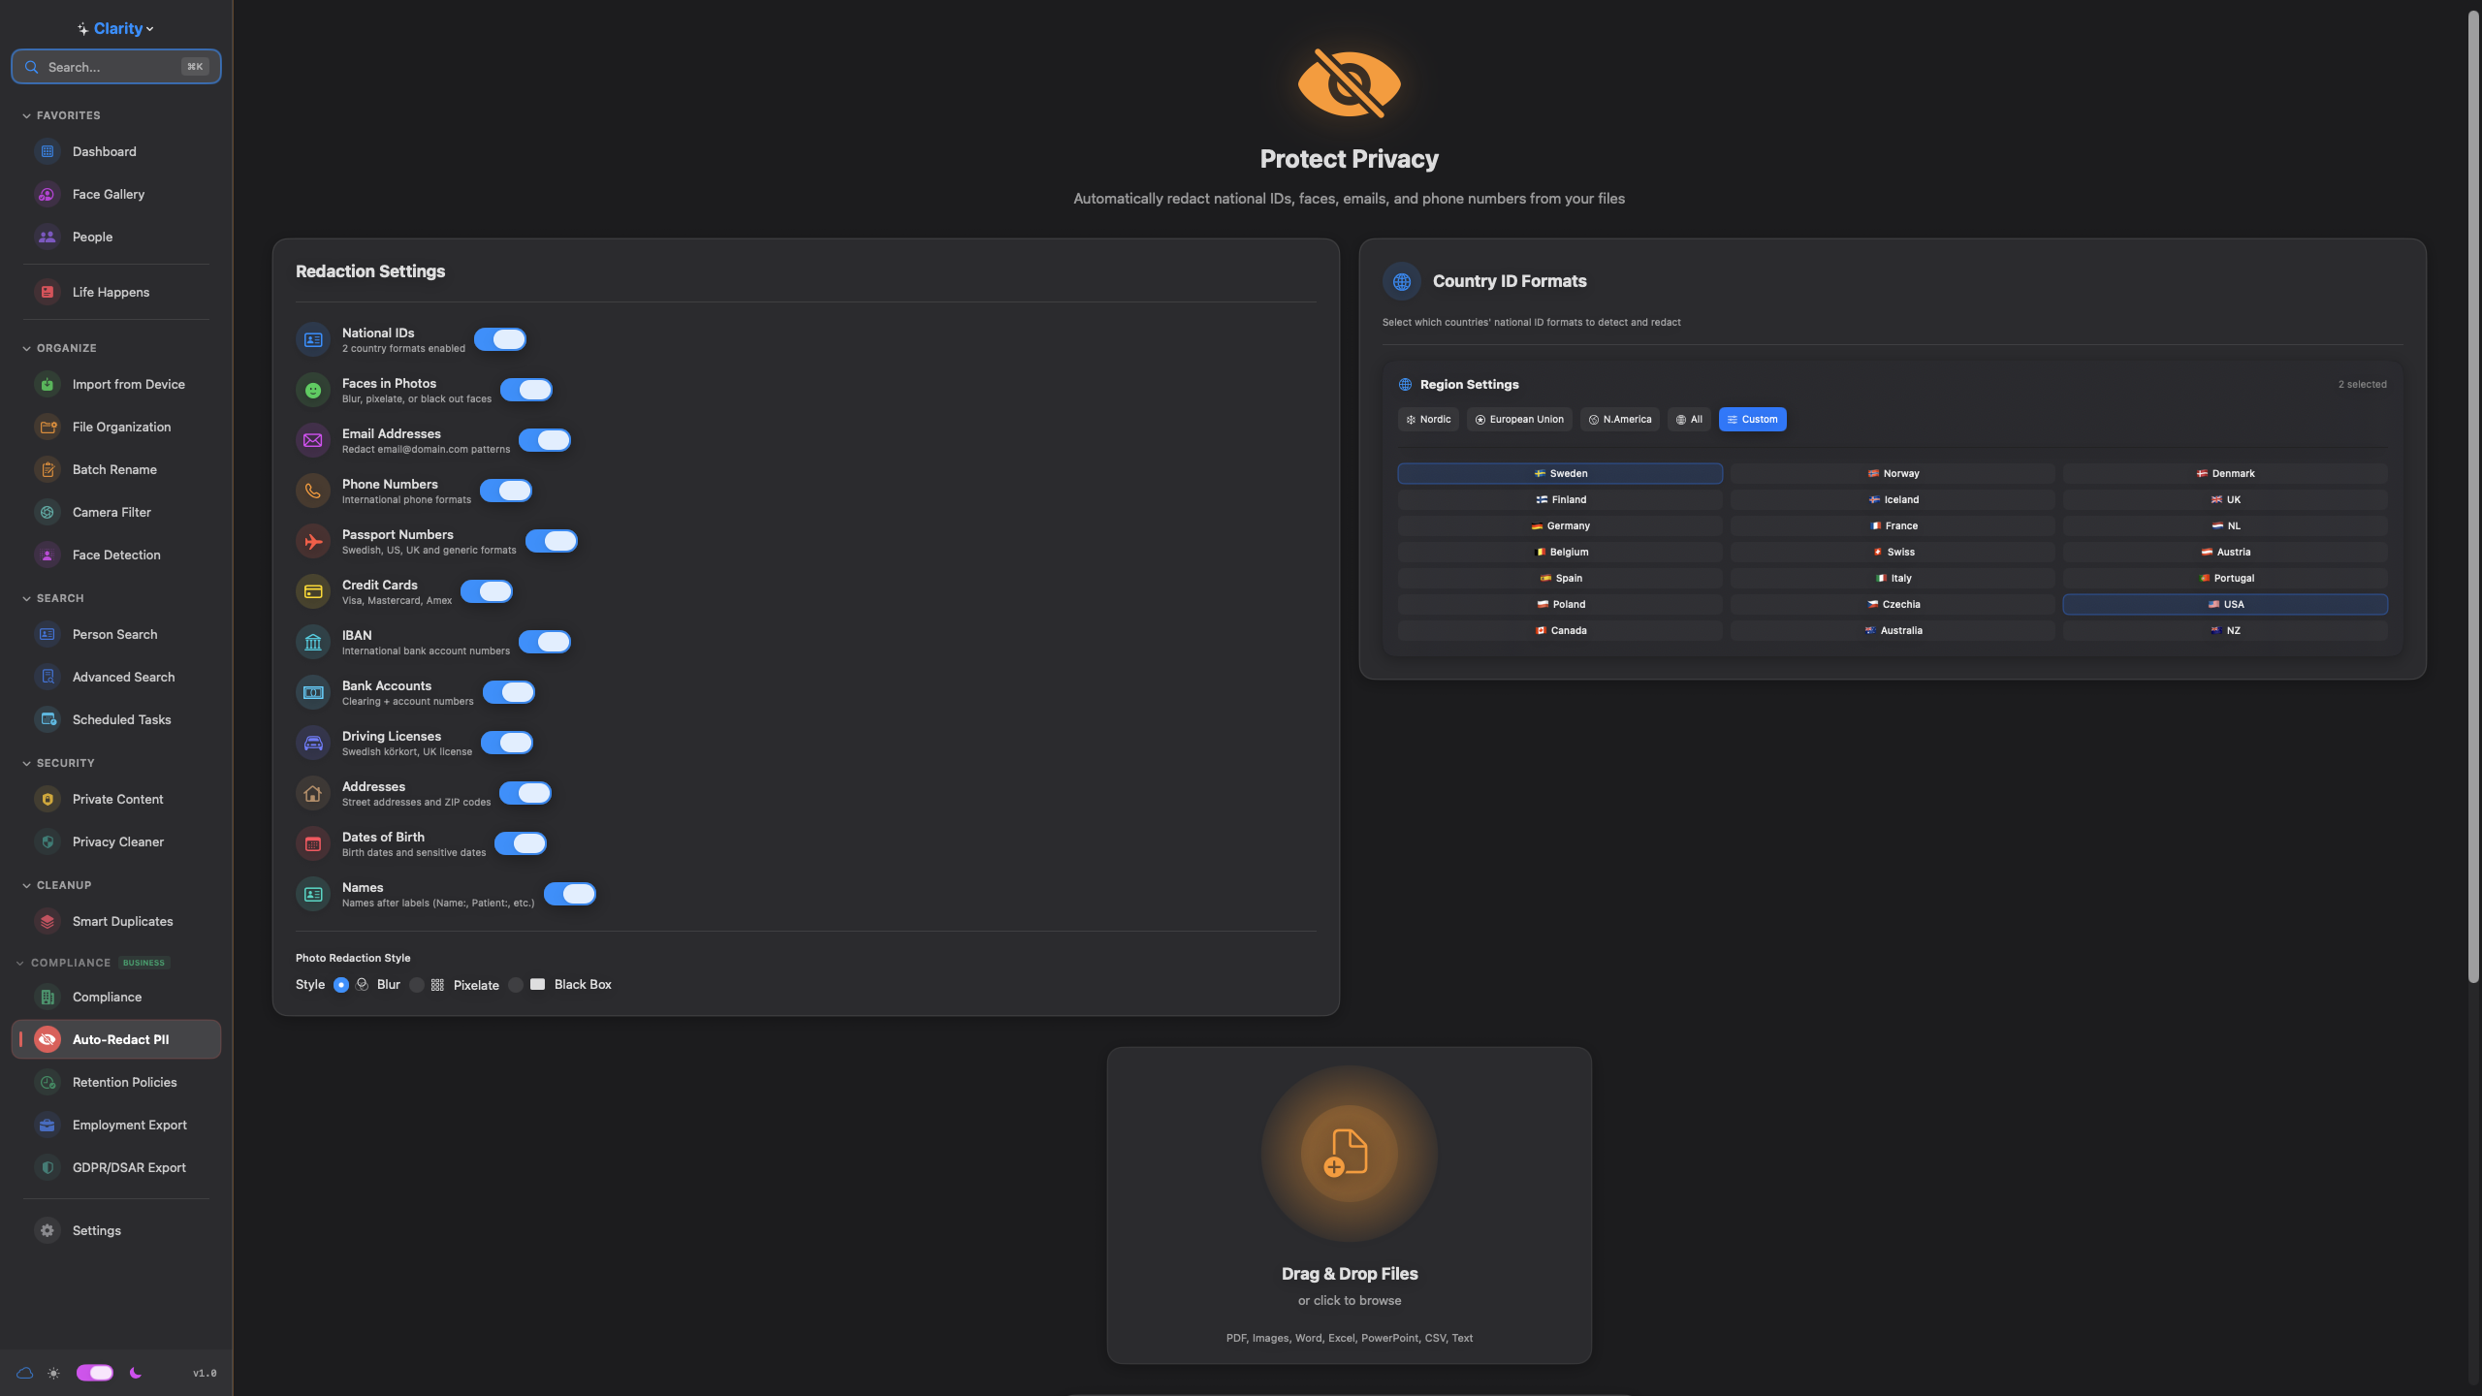Click the Privacy Cleaner shield icon

click(x=47, y=841)
